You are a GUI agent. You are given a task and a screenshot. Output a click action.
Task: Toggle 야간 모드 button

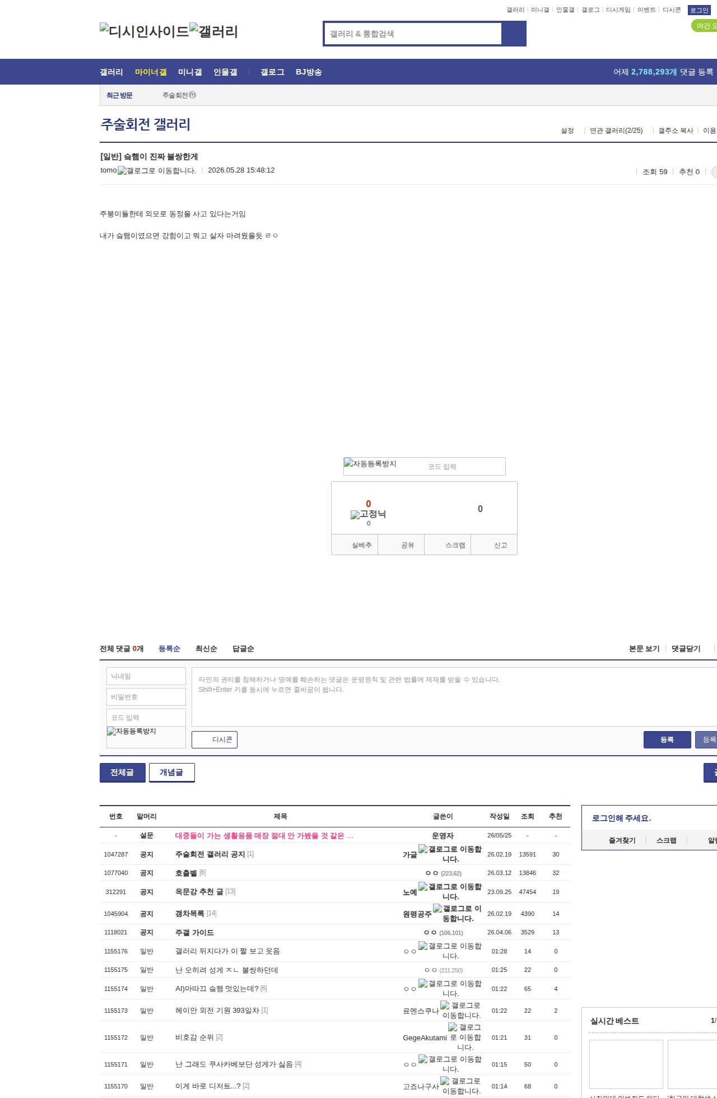[705, 26]
